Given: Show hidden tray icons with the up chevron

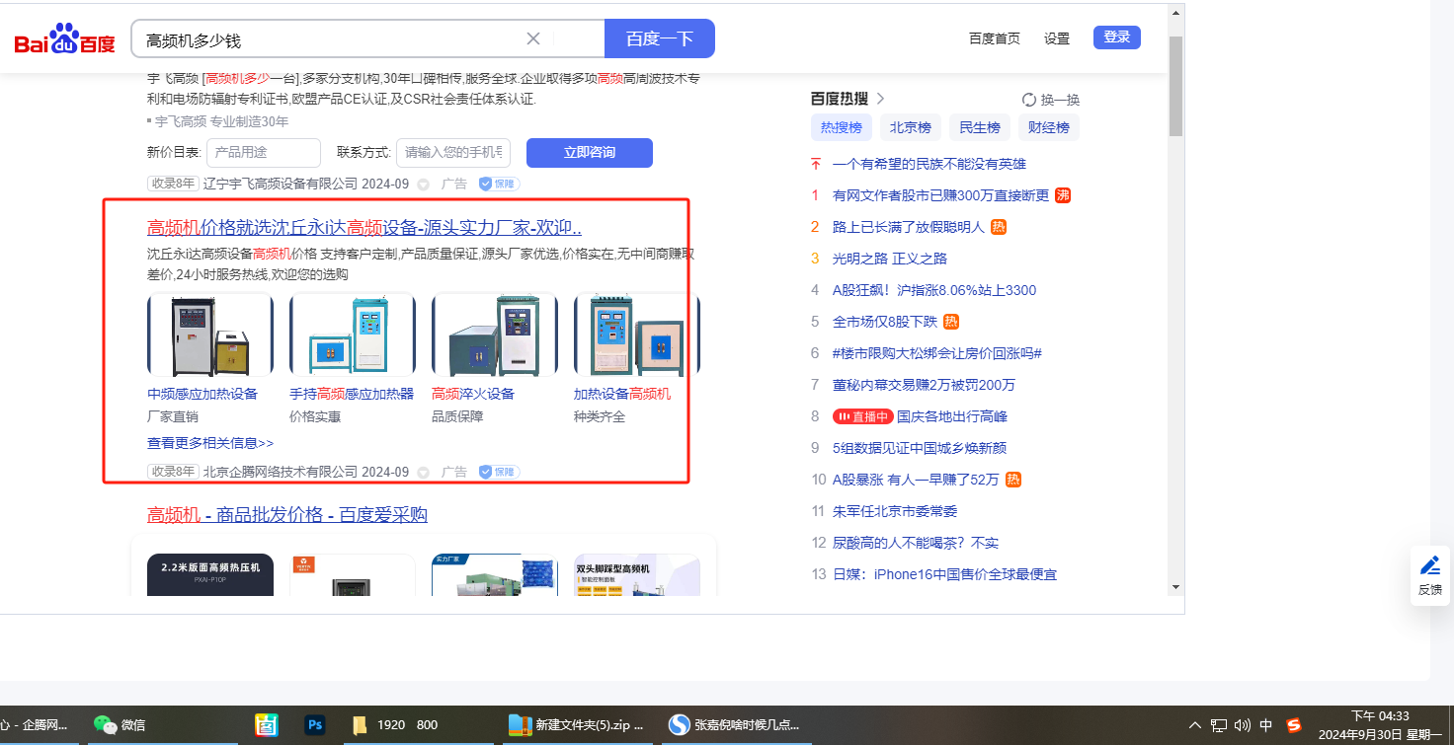Looking at the screenshot, I should (1195, 725).
